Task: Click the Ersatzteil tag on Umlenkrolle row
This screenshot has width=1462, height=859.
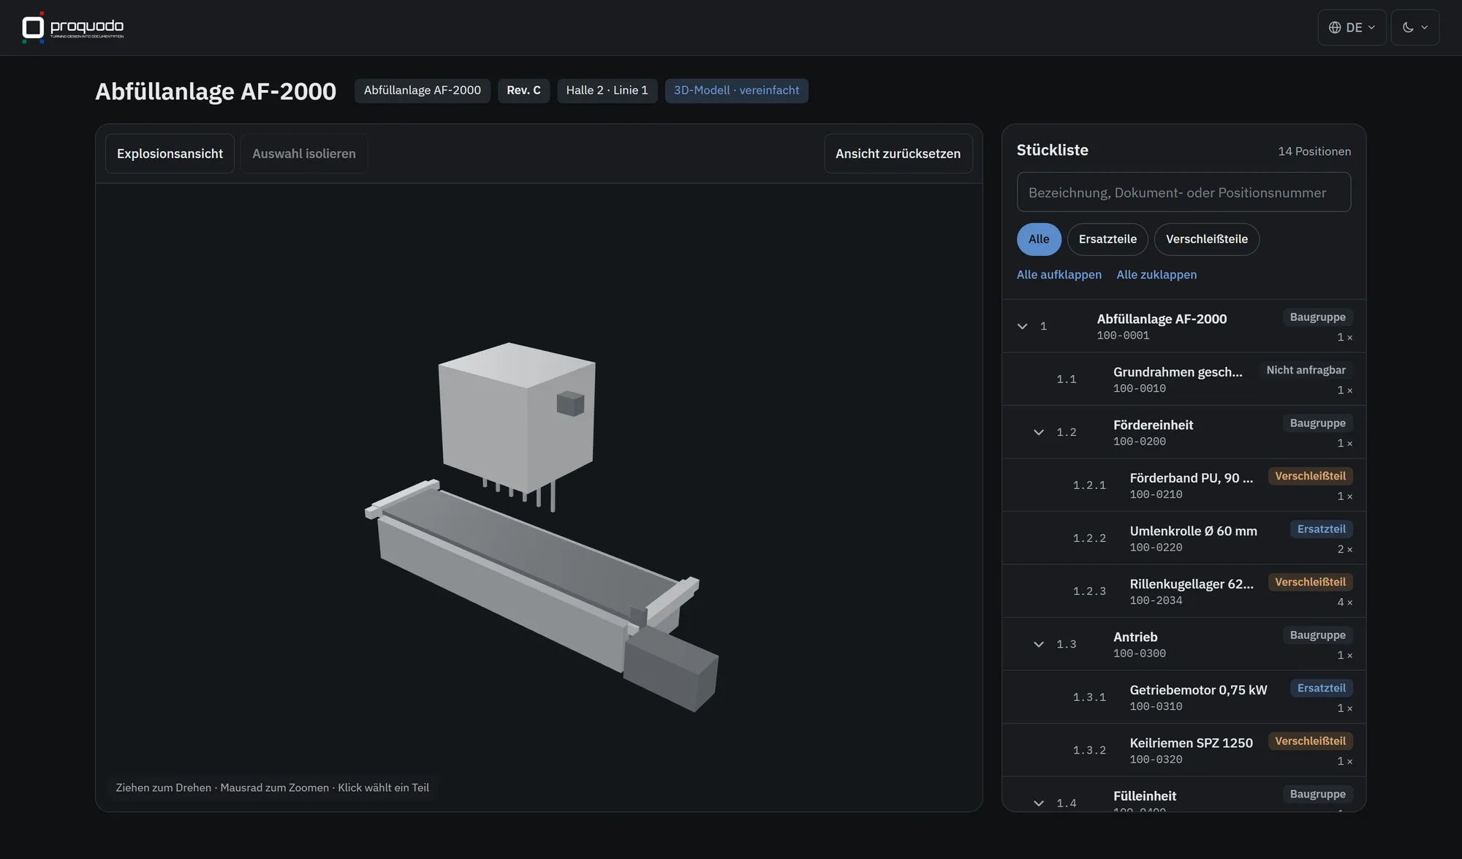Action: coord(1321,529)
